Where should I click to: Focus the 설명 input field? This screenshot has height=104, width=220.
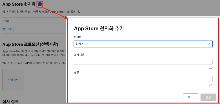(x=143, y=79)
